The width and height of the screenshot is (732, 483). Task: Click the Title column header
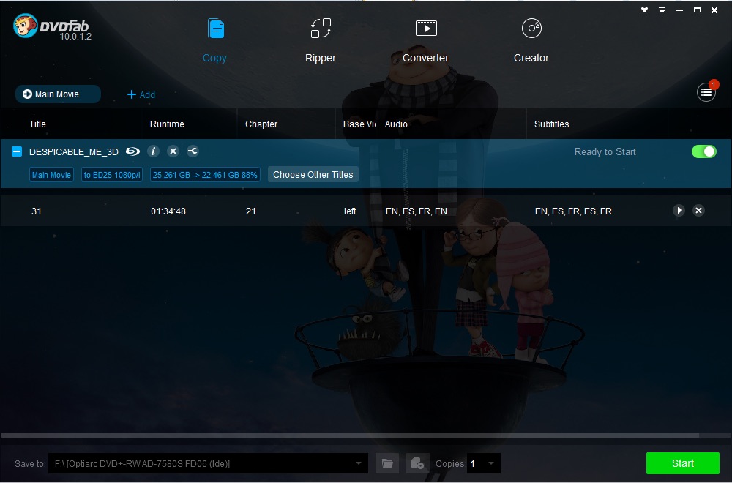coord(37,124)
